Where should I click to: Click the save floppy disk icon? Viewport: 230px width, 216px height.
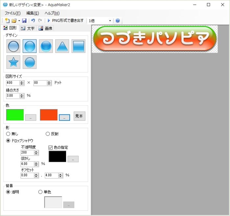[x=24, y=21]
